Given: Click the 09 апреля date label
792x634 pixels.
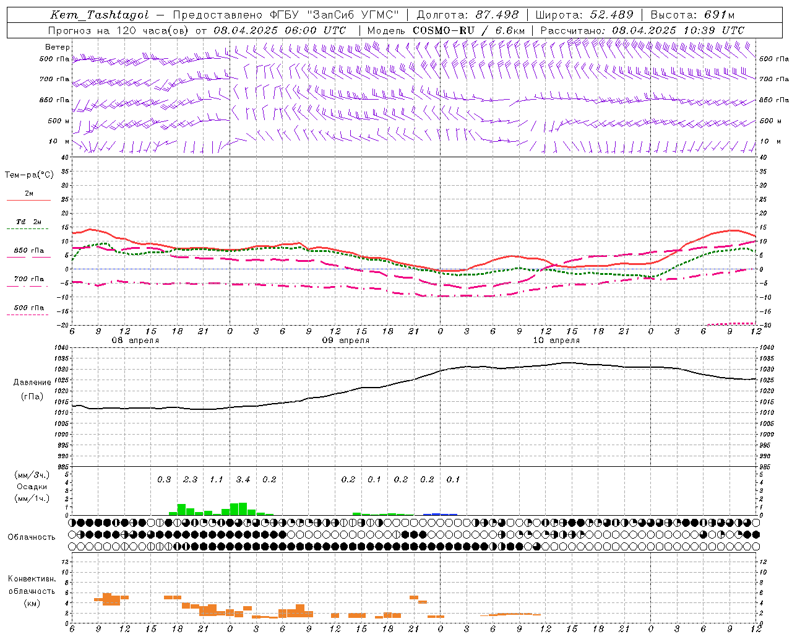Looking at the screenshot, I should (345, 341).
